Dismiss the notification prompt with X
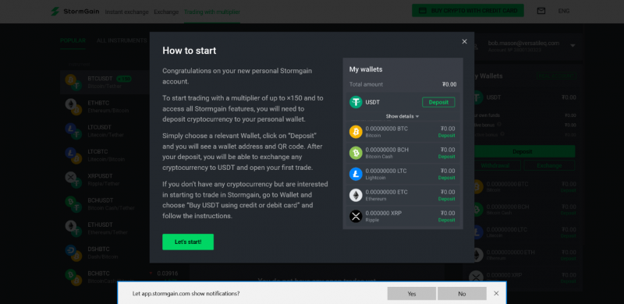The image size is (624, 304). [x=496, y=293]
